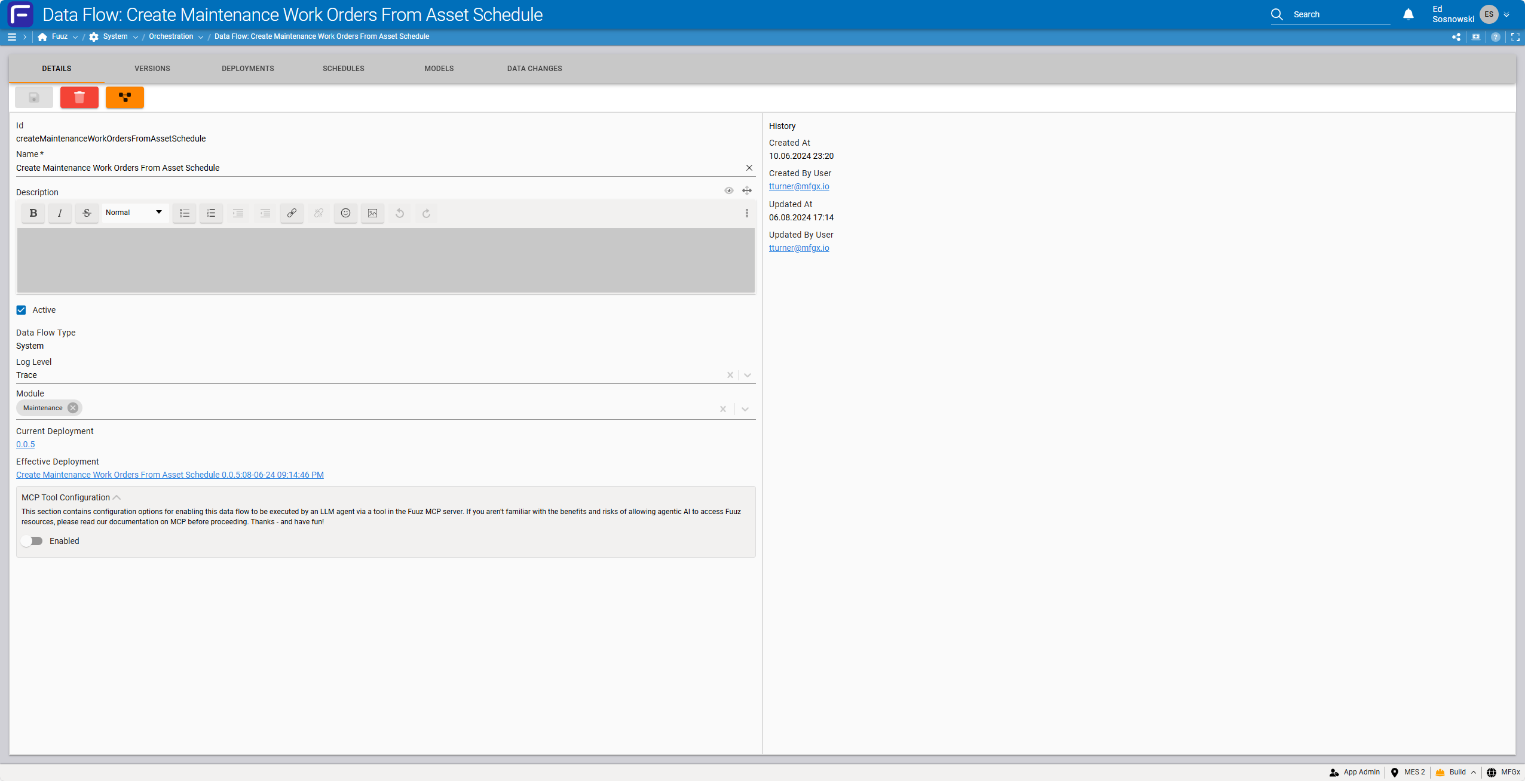Toggle description preview eye icon
The width and height of the screenshot is (1525, 781).
point(729,190)
